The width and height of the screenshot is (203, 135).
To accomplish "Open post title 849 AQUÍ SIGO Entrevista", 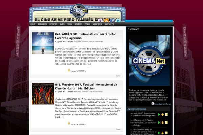I will (x=86, y=36).
